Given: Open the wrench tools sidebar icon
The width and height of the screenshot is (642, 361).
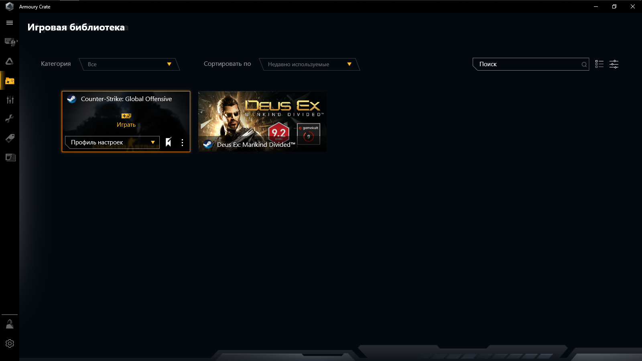Looking at the screenshot, I should click(x=10, y=119).
